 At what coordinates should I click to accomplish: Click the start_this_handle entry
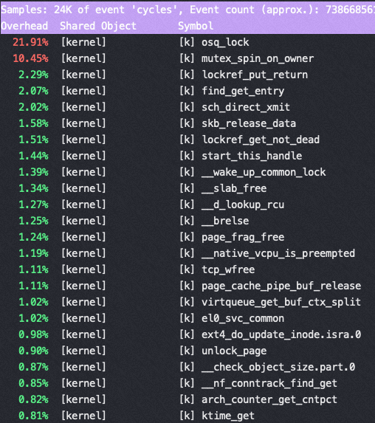pos(252,156)
